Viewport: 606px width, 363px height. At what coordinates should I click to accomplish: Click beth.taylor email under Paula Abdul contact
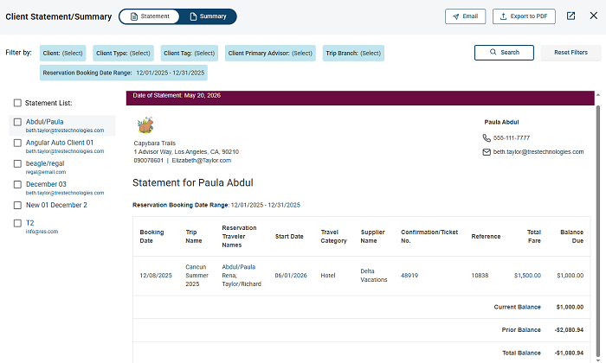pyautogui.click(x=538, y=152)
